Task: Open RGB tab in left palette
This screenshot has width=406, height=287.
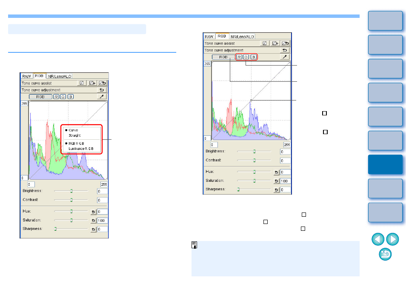Action: point(39,76)
